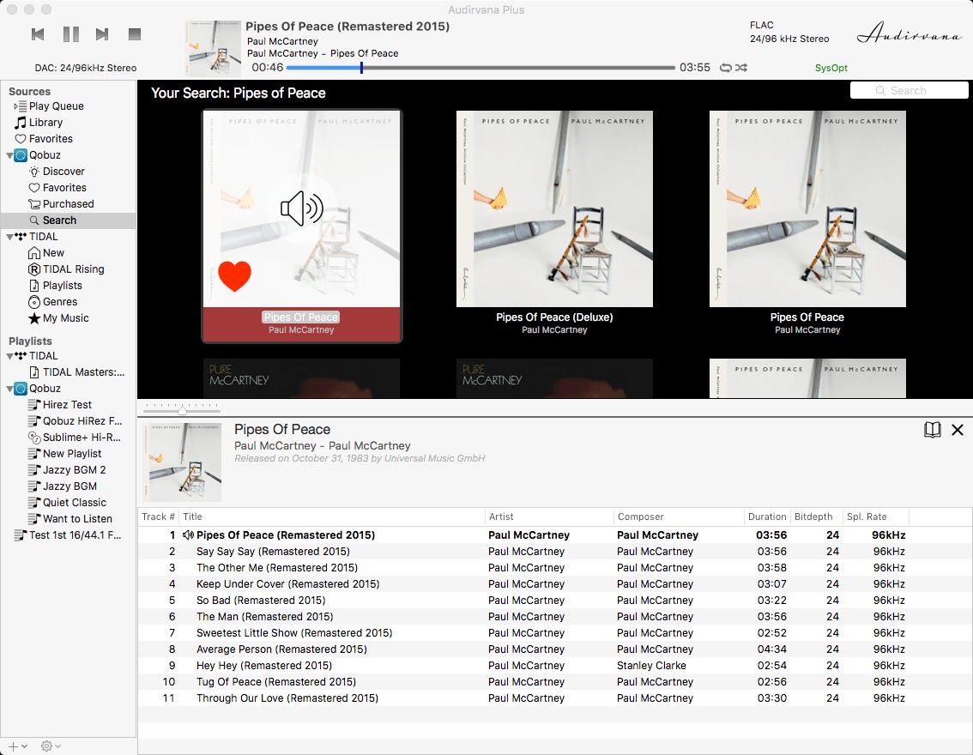This screenshot has height=755, width=973.
Task: Select track Keep Under Cover
Action: pyautogui.click(x=555, y=584)
